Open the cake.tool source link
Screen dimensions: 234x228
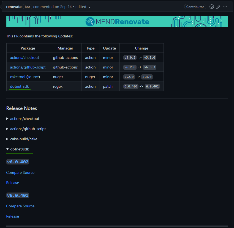click(33, 77)
